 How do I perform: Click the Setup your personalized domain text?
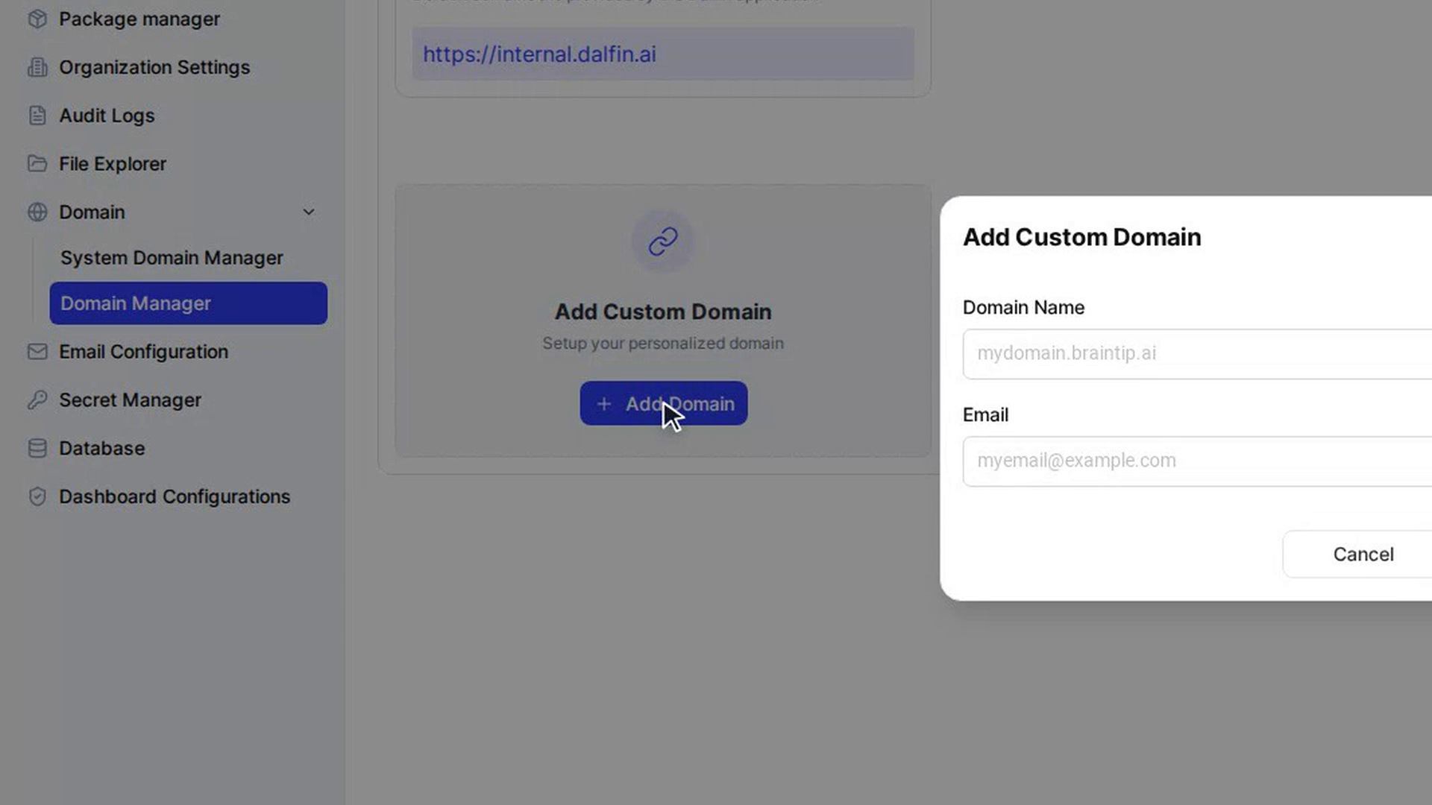(662, 344)
